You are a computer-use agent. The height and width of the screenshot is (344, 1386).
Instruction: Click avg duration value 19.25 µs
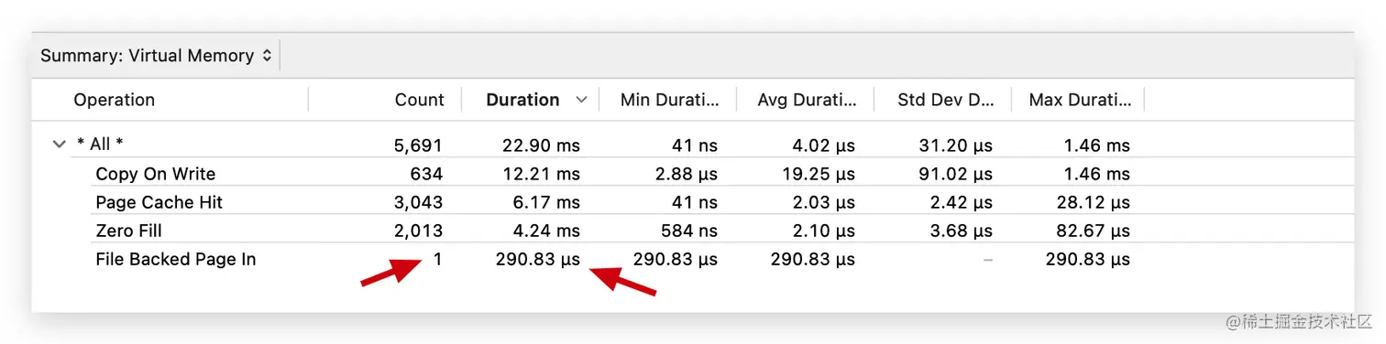click(x=819, y=174)
